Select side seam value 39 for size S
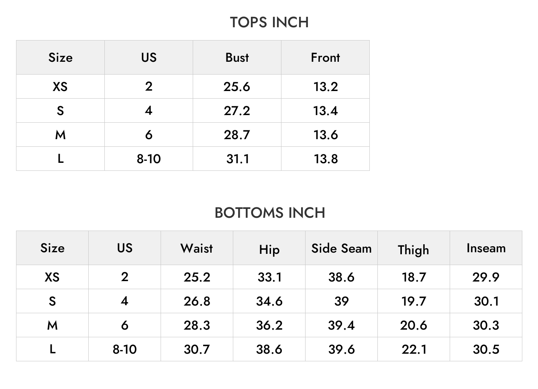The width and height of the screenshot is (538, 389). click(x=342, y=301)
